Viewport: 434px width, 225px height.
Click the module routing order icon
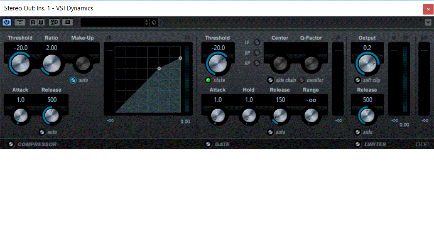click(x=423, y=144)
